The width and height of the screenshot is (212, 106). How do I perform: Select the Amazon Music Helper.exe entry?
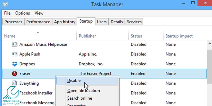click(43, 44)
